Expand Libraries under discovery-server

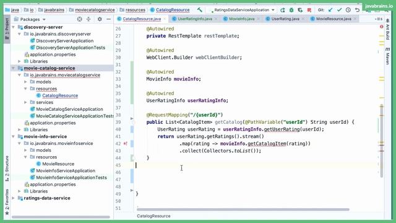pyautogui.click(x=19, y=61)
